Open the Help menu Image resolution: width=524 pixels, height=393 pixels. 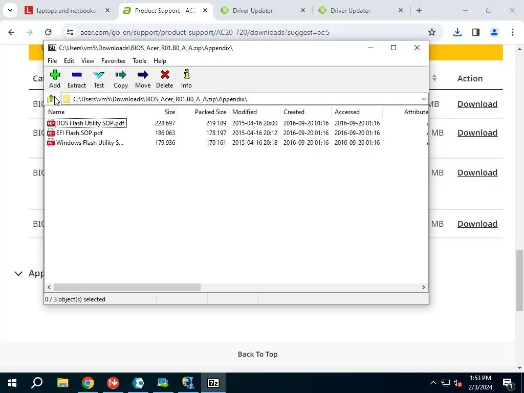[160, 61]
